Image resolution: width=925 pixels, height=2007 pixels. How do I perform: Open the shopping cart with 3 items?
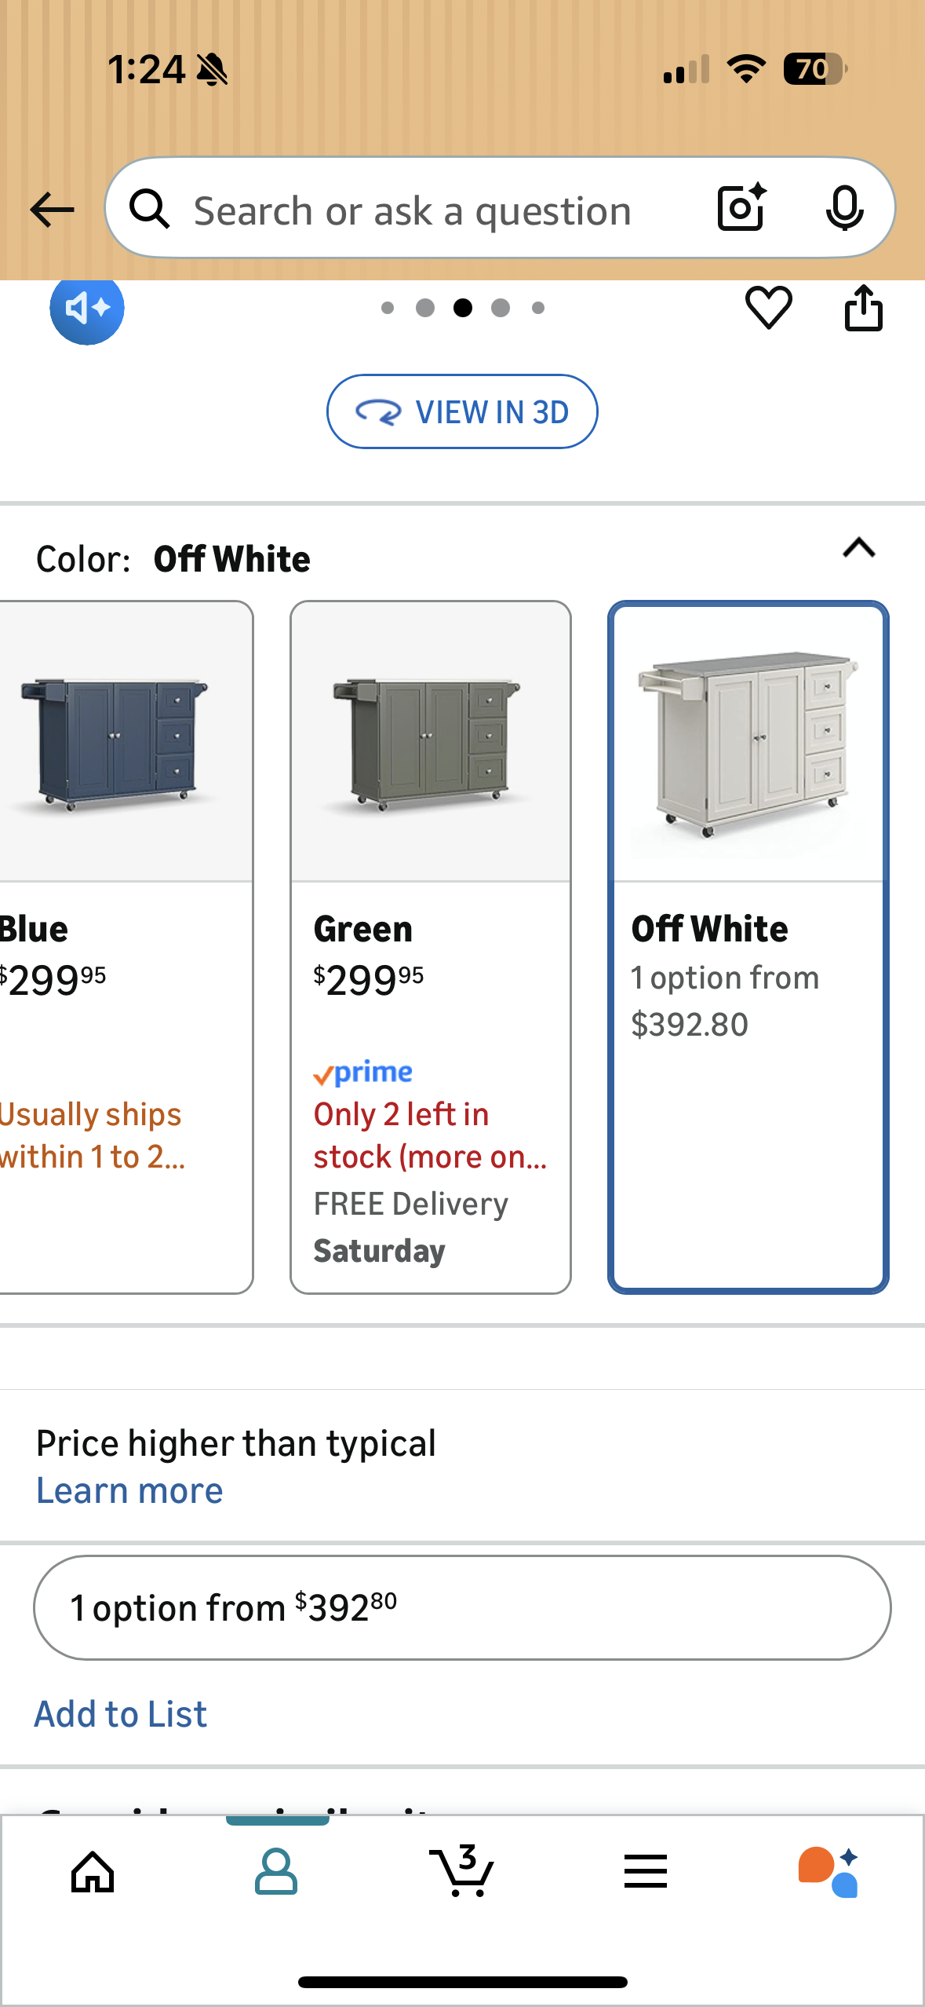tap(461, 1872)
